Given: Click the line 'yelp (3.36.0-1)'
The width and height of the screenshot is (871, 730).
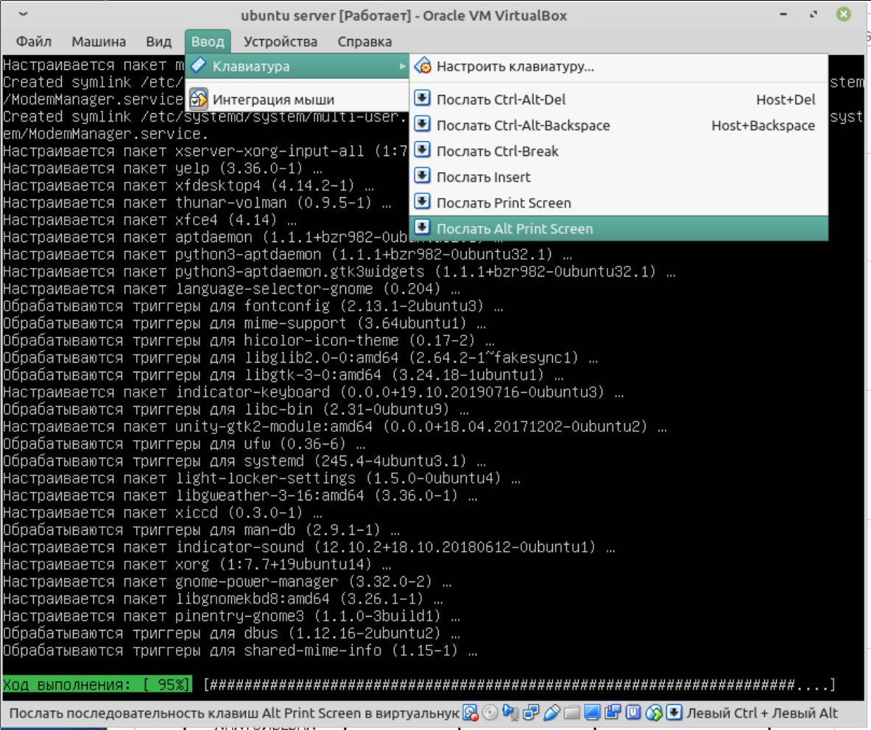Looking at the screenshot, I should coord(162,169).
